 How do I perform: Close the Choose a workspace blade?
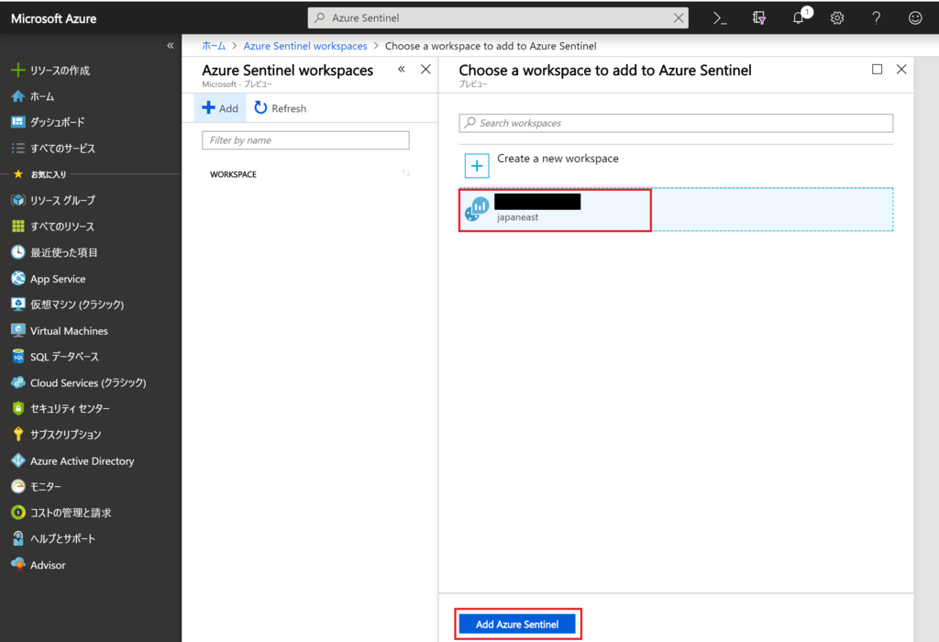tap(901, 70)
